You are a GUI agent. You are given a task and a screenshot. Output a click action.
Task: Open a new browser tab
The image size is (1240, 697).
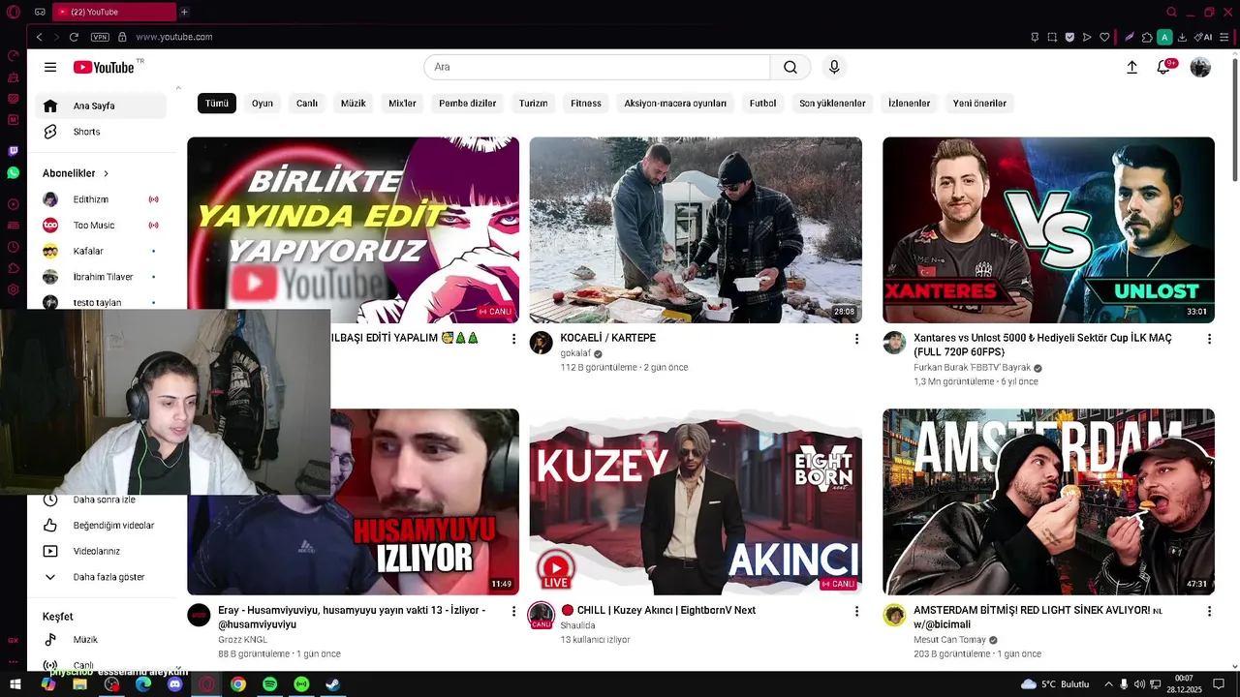(184, 12)
